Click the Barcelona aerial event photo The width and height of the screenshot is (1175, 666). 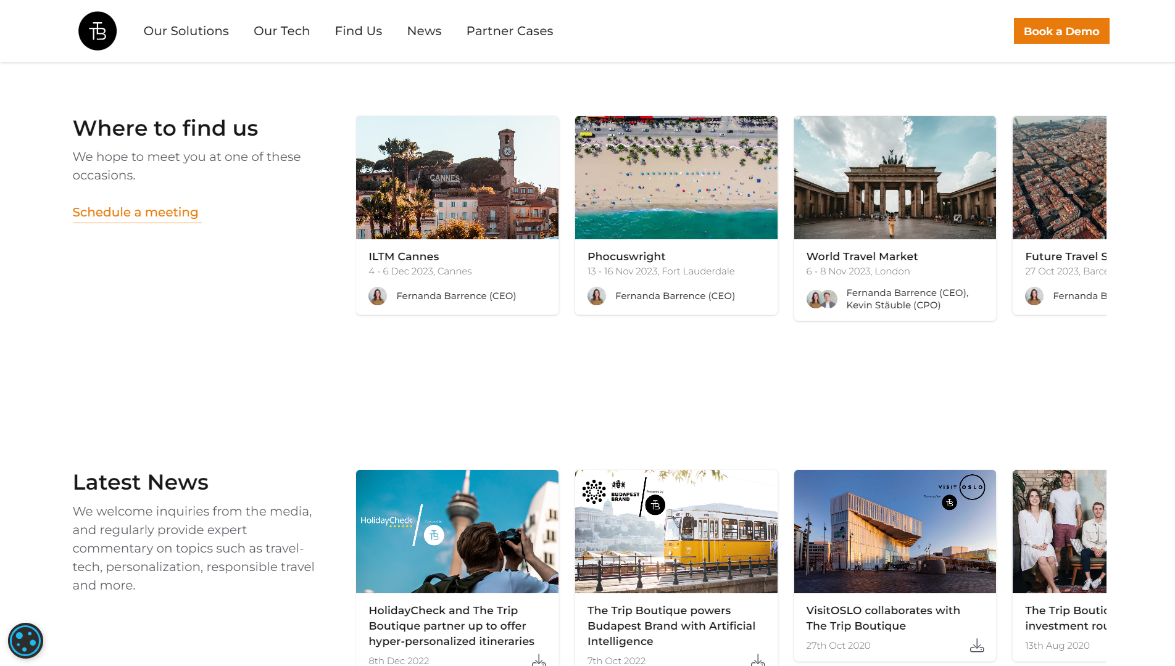(x=1060, y=178)
